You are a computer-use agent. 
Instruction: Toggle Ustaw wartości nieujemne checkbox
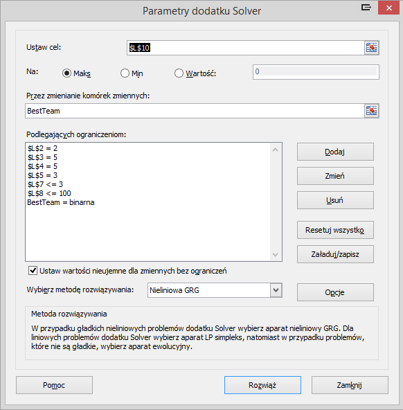pos(33,271)
